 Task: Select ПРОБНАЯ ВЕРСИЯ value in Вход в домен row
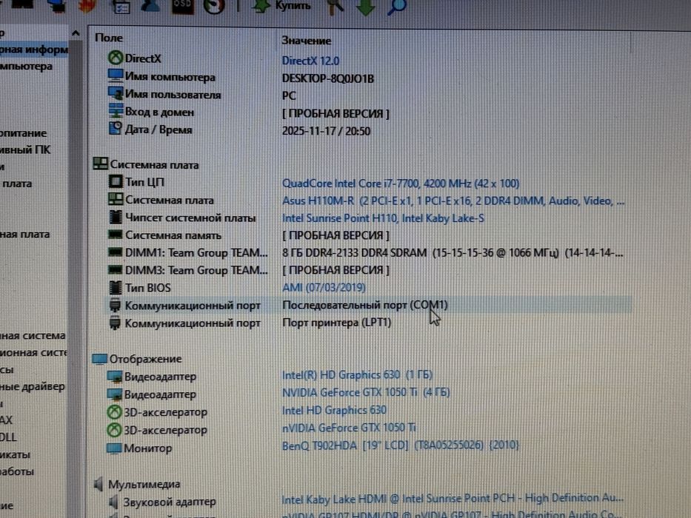(x=336, y=114)
